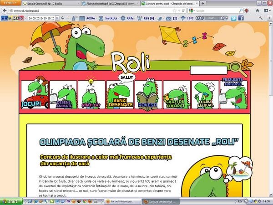Expand hidden system tray icons

tap(246, 201)
